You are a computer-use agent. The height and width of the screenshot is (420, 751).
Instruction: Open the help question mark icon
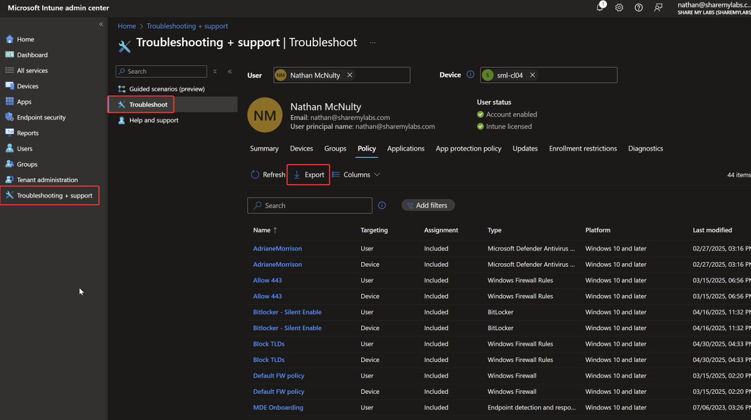(638, 7)
